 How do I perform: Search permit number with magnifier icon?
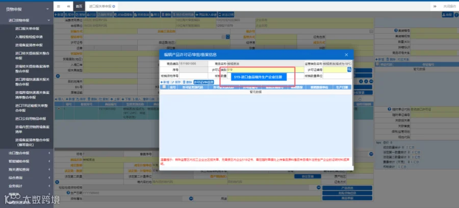click(x=349, y=70)
